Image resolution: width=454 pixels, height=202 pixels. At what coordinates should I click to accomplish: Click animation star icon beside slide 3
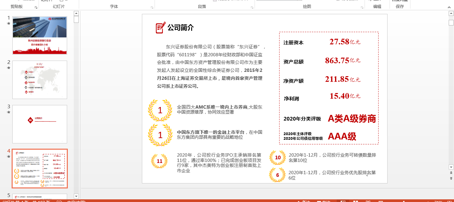tap(9, 112)
